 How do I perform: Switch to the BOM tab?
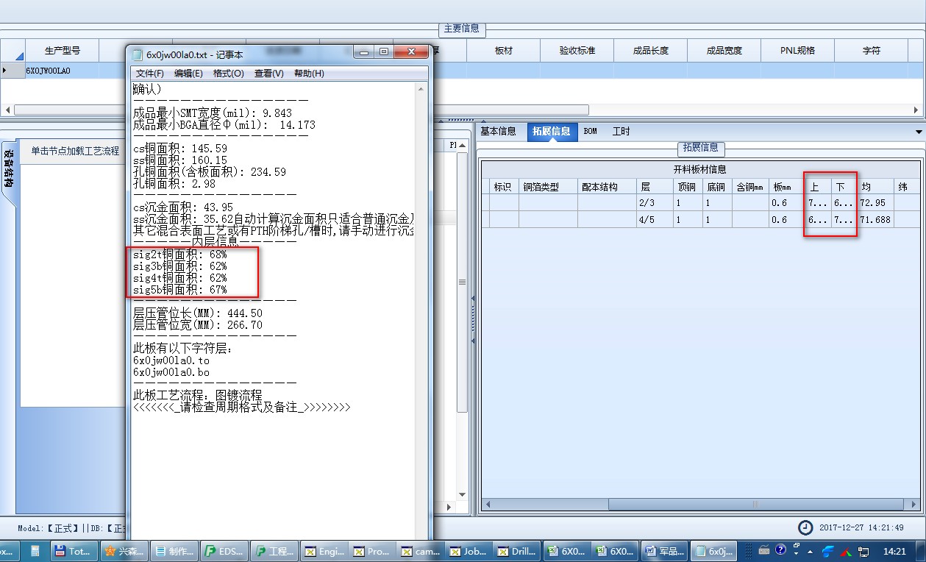[x=590, y=131]
